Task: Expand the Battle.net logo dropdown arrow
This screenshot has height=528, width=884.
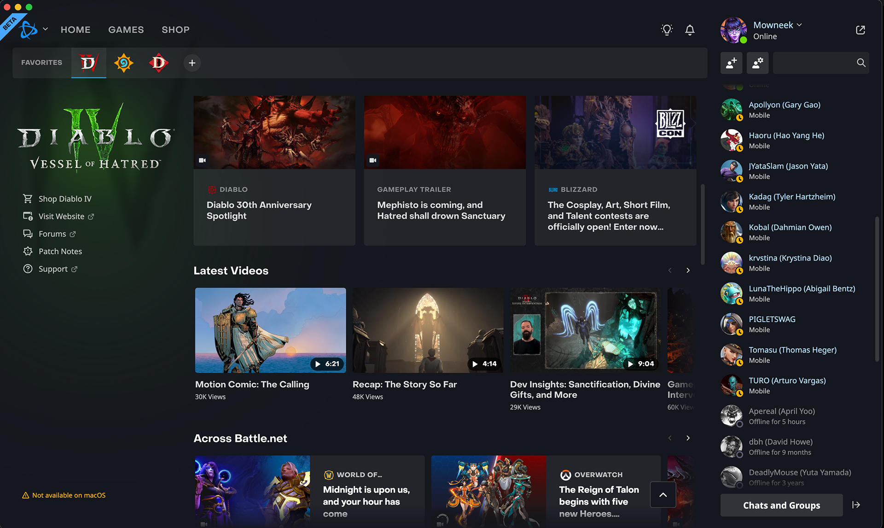Action: click(45, 29)
